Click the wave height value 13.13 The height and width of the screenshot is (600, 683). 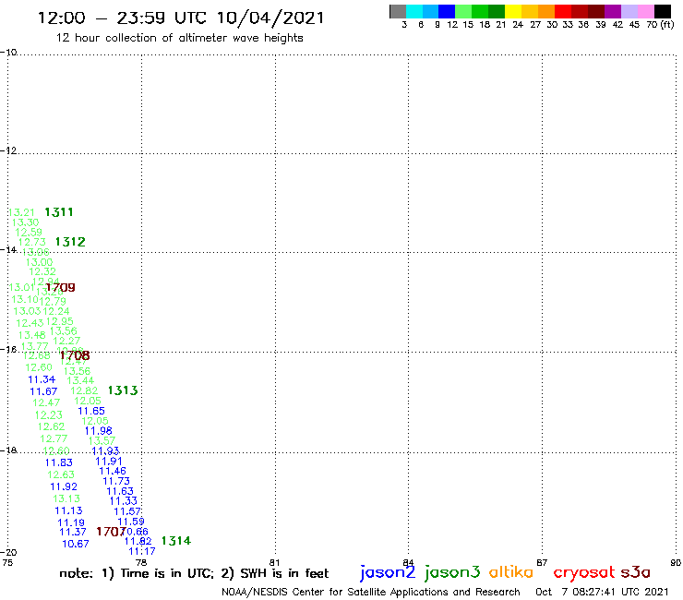[66, 498]
